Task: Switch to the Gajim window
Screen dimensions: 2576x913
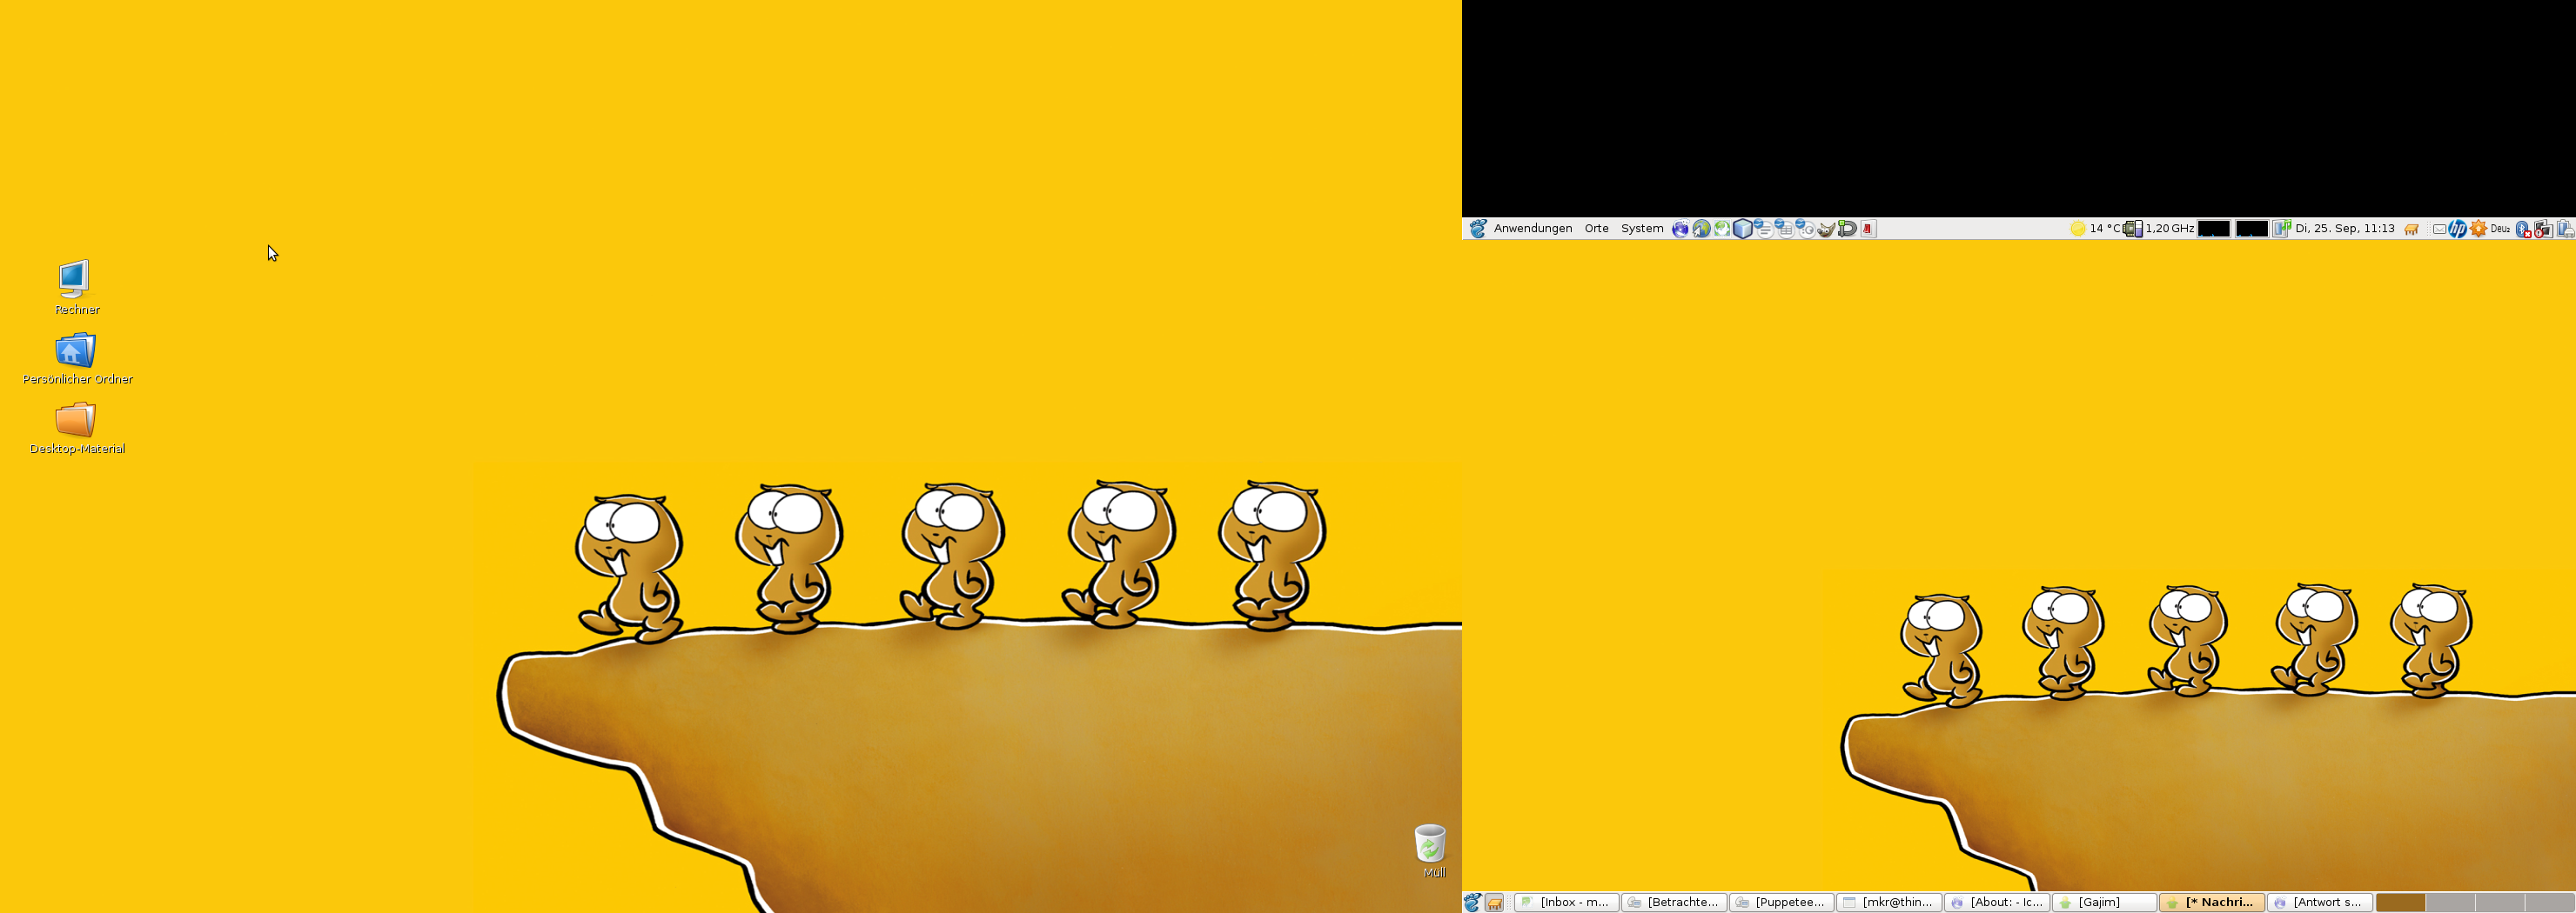Action: 2104,903
